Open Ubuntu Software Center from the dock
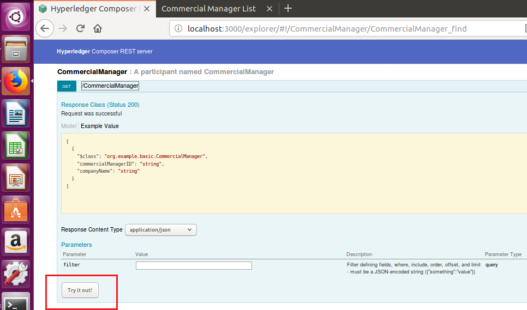 [16, 210]
